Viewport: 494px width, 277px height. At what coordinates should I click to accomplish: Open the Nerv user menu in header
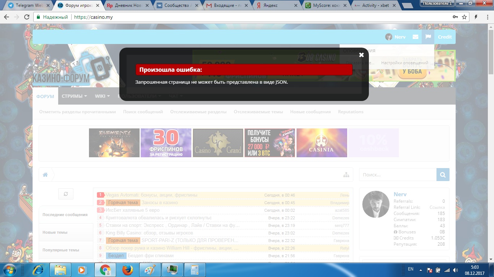click(395, 37)
